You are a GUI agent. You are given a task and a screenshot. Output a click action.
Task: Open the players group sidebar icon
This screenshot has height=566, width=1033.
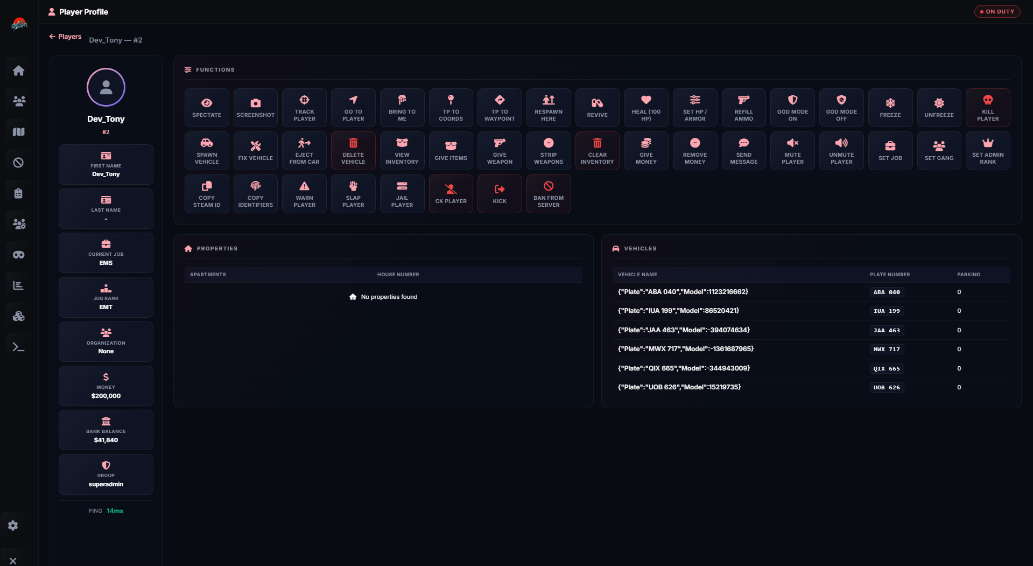19,101
